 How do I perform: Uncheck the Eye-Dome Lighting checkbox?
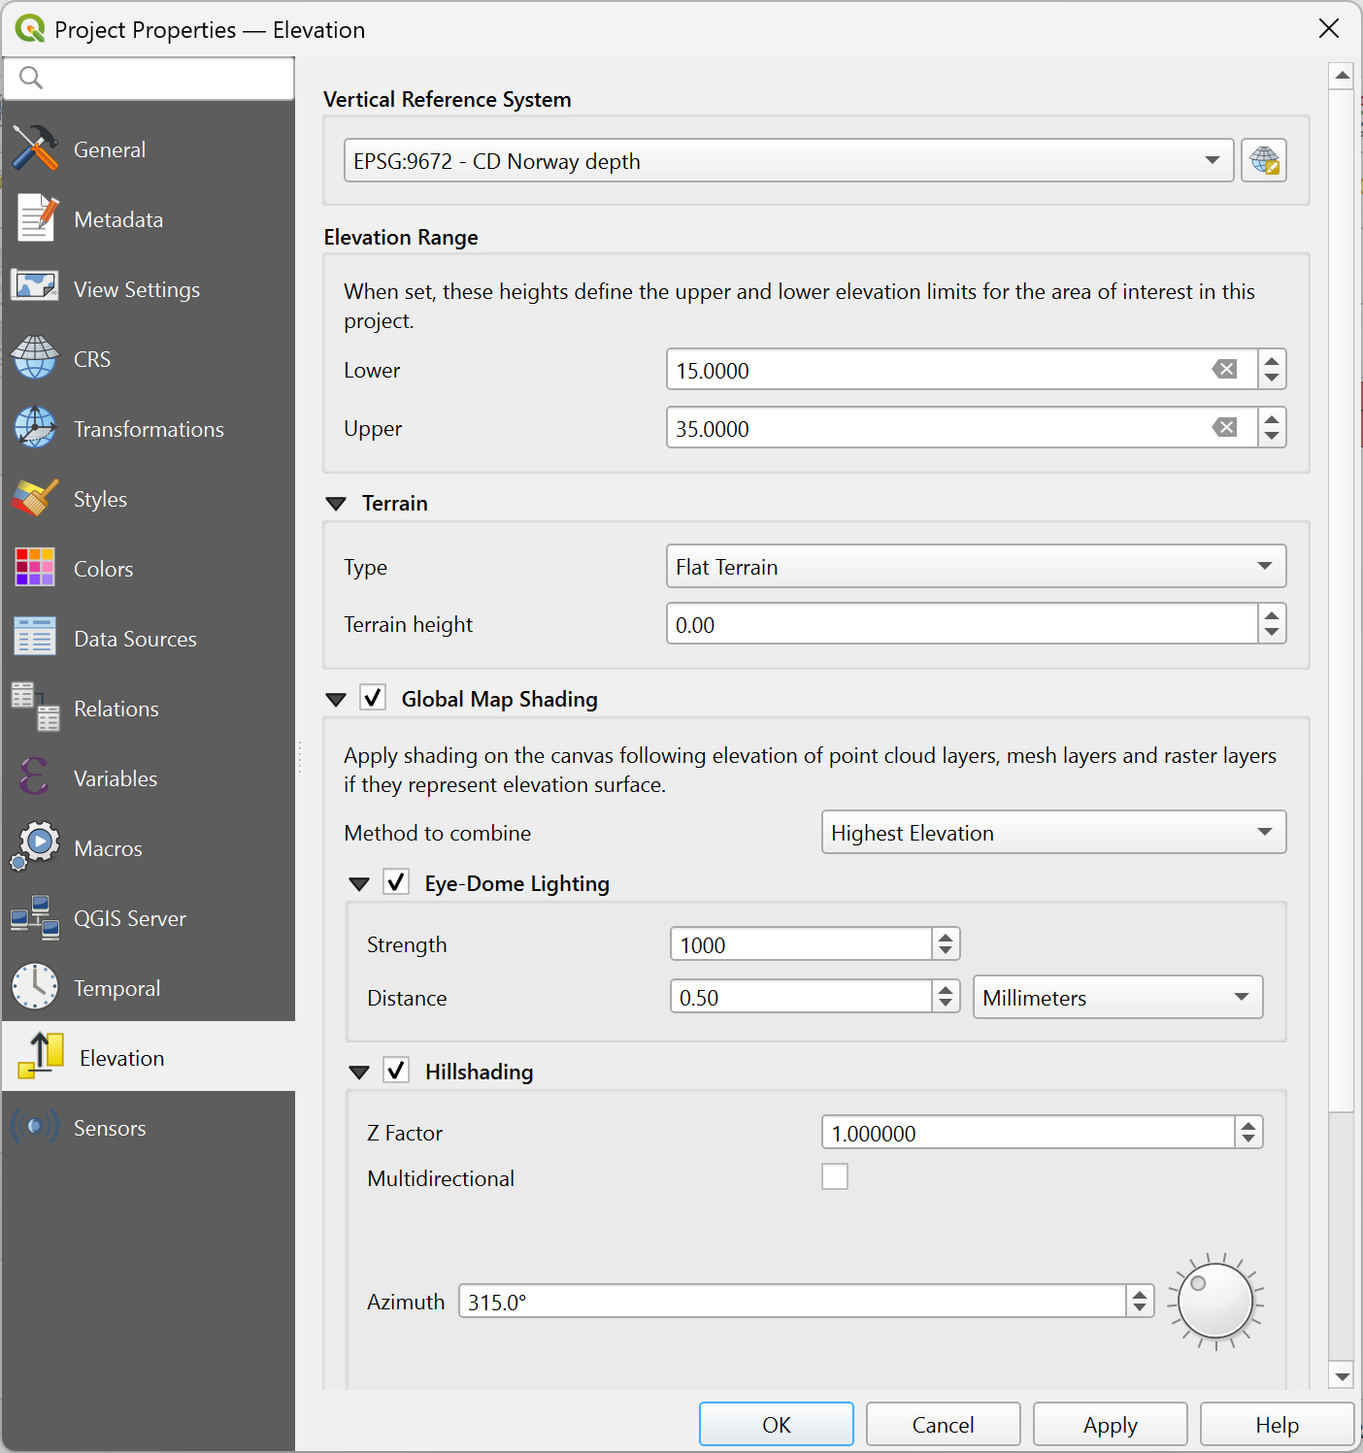[x=396, y=882]
